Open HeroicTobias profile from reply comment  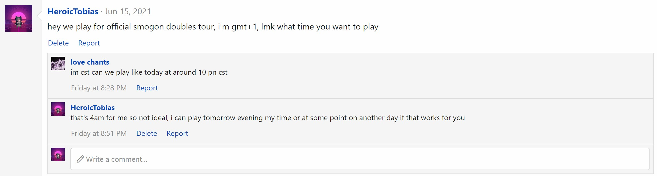click(x=92, y=108)
